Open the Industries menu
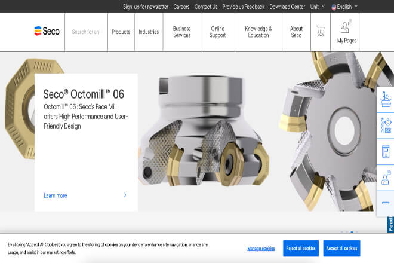394x263 pixels. (149, 32)
